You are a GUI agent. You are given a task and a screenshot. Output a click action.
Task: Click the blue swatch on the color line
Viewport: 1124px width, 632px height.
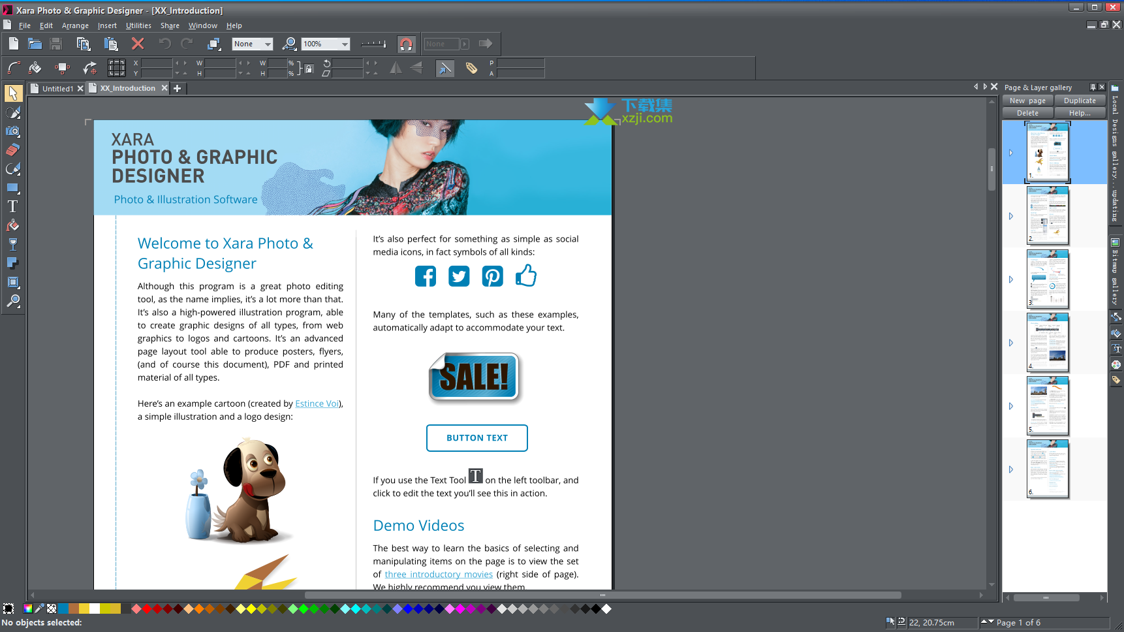point(63,608)
